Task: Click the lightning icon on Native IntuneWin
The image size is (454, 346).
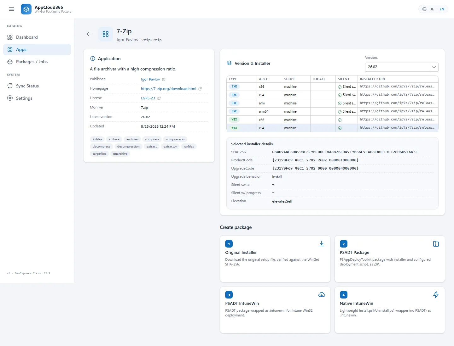Action: tap(436, 295)
